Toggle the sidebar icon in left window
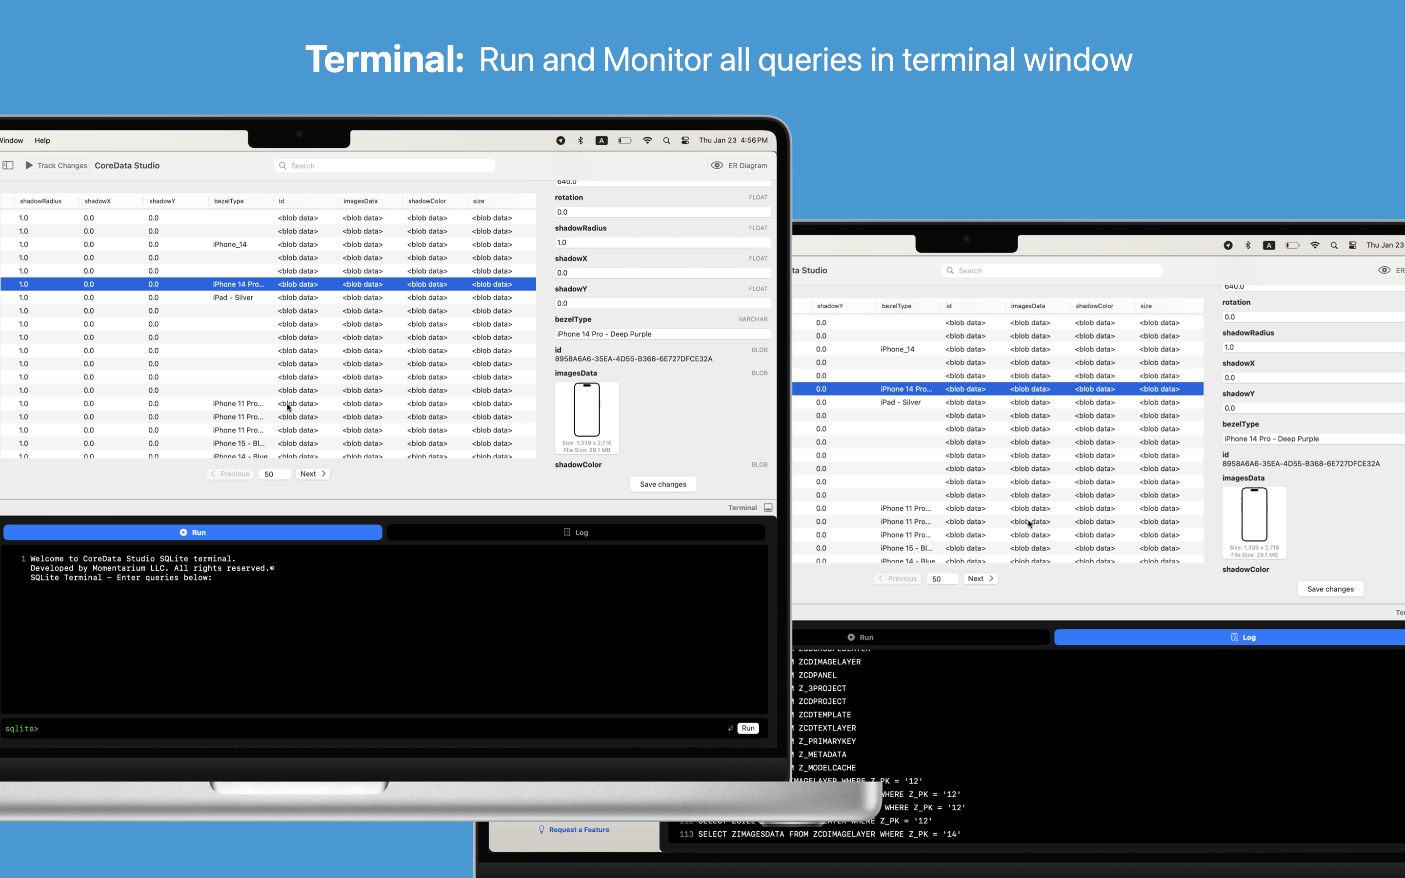Image resolution: width=1405 pixels, height=878 pixels. (x=8, y=165)
